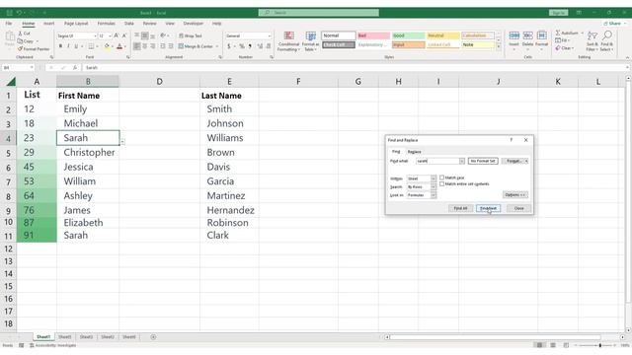Click the Find All button

[x=460, y=208]
